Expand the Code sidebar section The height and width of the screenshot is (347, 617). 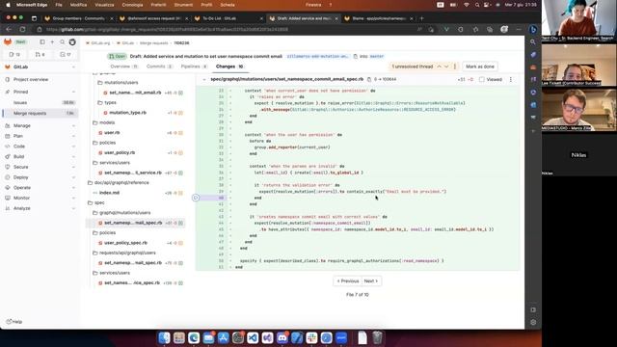pos(73,147)
